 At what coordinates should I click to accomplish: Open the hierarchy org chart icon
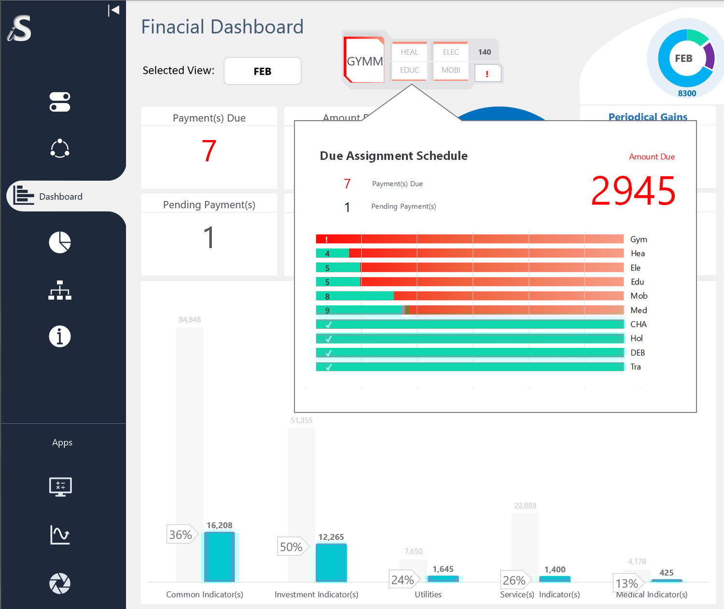point(60,290)
